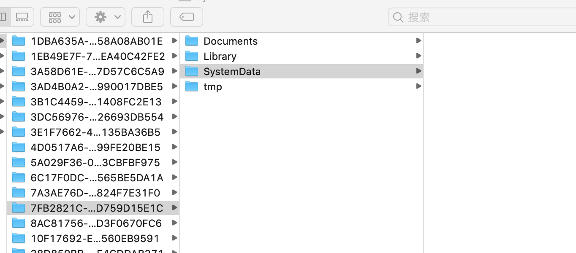The image size is (576, 253).
Task: Switch to column view icon
Action: click(x=3, y=17)
